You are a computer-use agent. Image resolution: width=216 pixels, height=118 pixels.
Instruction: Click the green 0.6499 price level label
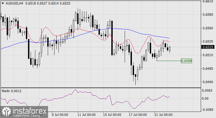tap(186, 61)
